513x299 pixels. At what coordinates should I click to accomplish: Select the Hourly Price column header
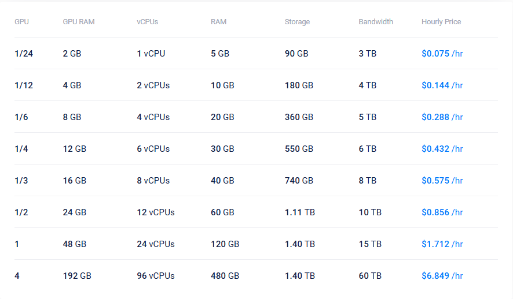[x=441, y=22]
